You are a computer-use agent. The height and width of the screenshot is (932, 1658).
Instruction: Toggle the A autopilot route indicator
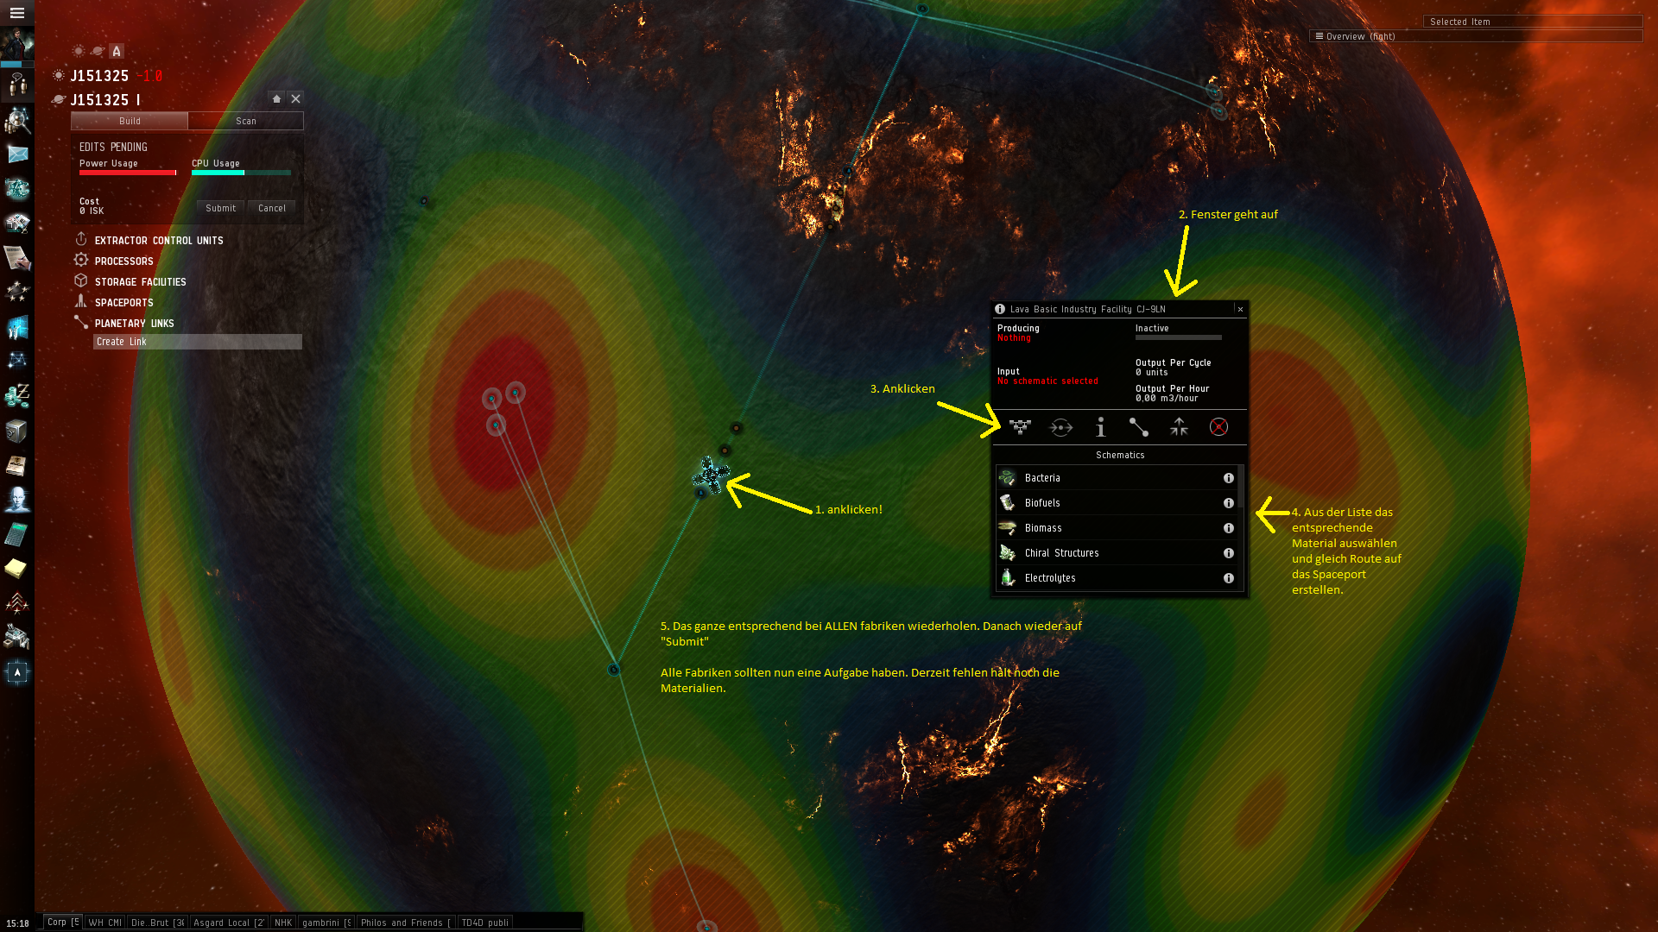117,51
